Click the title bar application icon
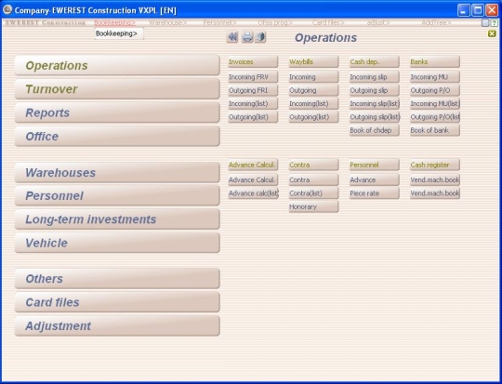 pos(7,9)
